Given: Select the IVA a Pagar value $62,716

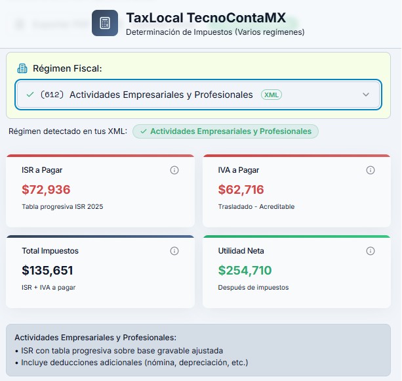Looking at the screenshot, I should pyautogui.click(x=241, y=190).
